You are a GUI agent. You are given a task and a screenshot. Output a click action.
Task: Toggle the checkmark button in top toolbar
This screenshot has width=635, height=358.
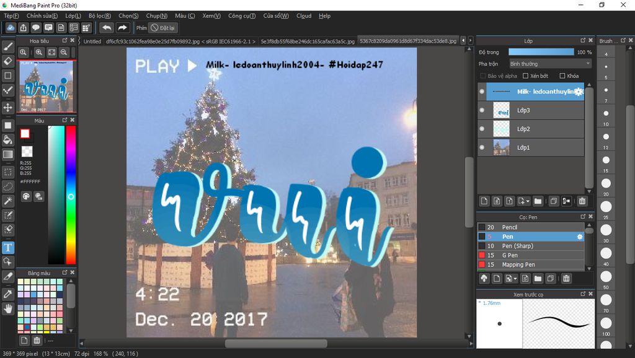(11, 28)
